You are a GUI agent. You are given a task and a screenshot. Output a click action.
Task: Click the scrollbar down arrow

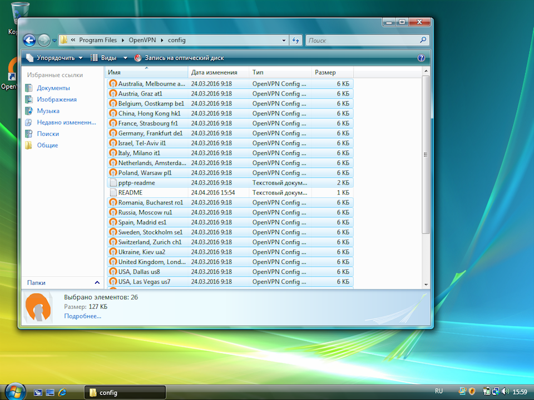[426, 284]
